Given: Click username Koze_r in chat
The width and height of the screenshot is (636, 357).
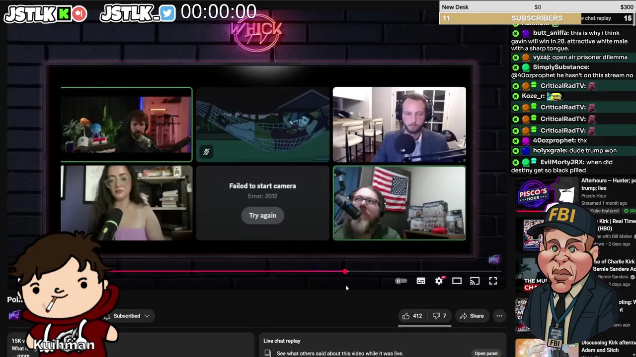Looking at the screenshot, I should [x=533, y=96].
